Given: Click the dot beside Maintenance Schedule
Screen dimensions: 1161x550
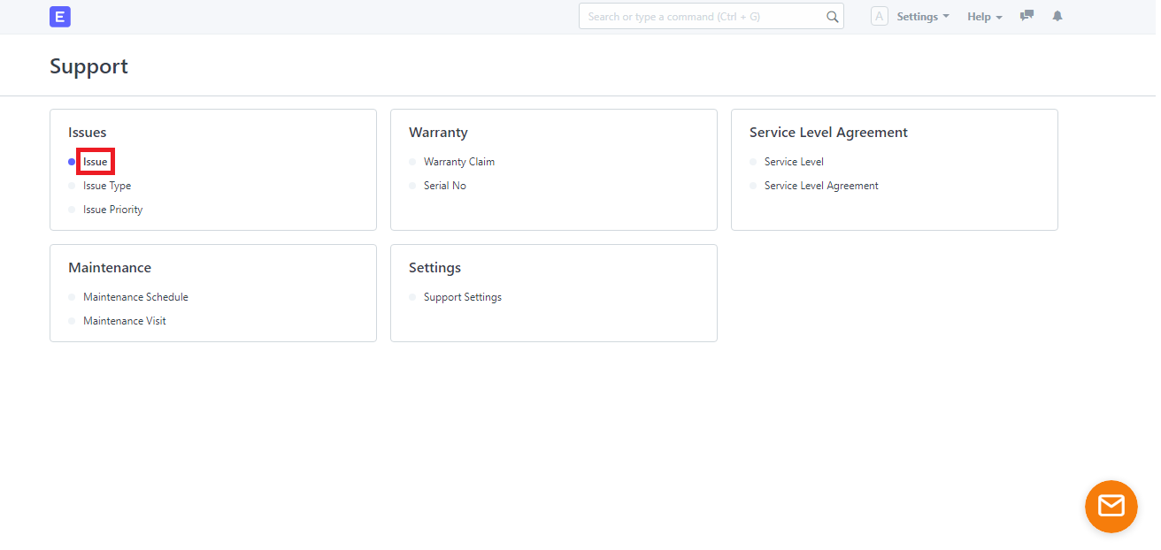Looking at the screenshot, I should click(x=72, y=297).
